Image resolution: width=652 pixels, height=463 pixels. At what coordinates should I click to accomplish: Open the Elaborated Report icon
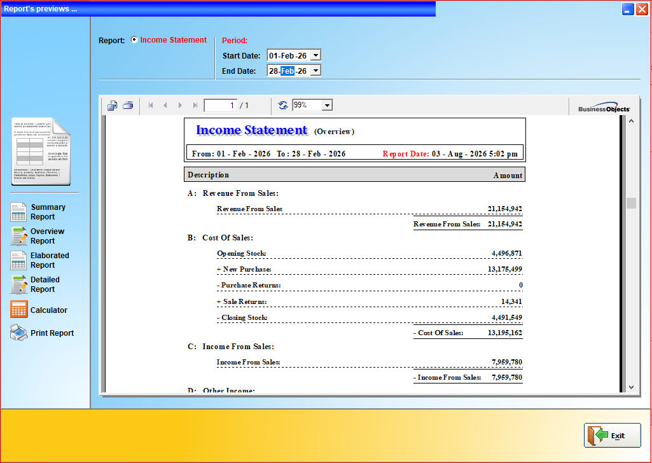[x=18, y=260]
